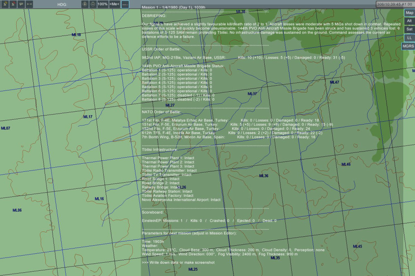This screenshot has height=276, width=415.
Task: Click '144th PVO Anti-Aircraft Missile Brigade Status:' line
Action: [183, 66]
